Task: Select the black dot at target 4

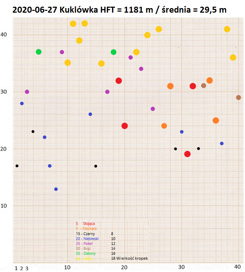Action: click(x=33, y=131)
